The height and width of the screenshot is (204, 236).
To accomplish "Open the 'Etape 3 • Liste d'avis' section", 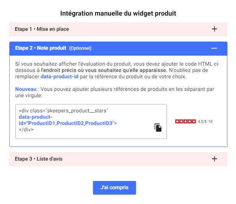I will coord(39,159).
